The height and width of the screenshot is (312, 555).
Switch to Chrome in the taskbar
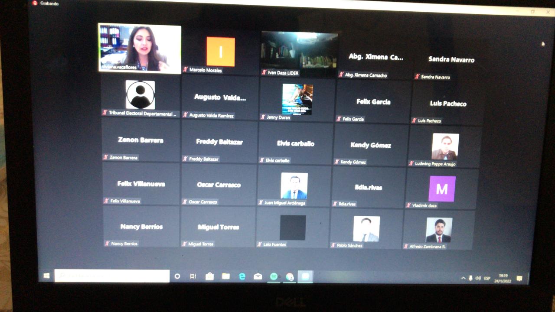tap(290, 277)
